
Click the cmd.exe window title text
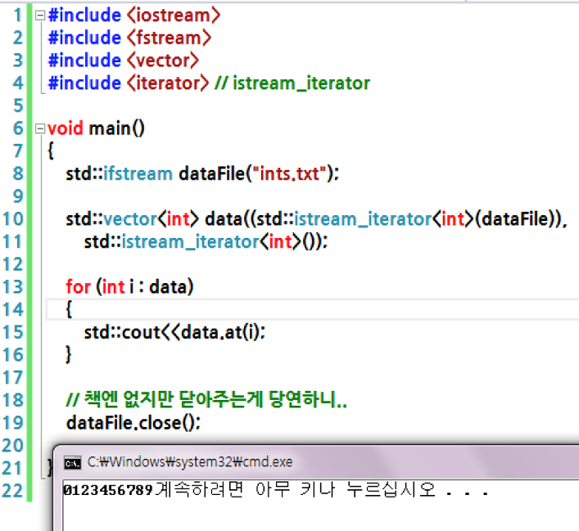pyautogui.click(x=190, y=462)
